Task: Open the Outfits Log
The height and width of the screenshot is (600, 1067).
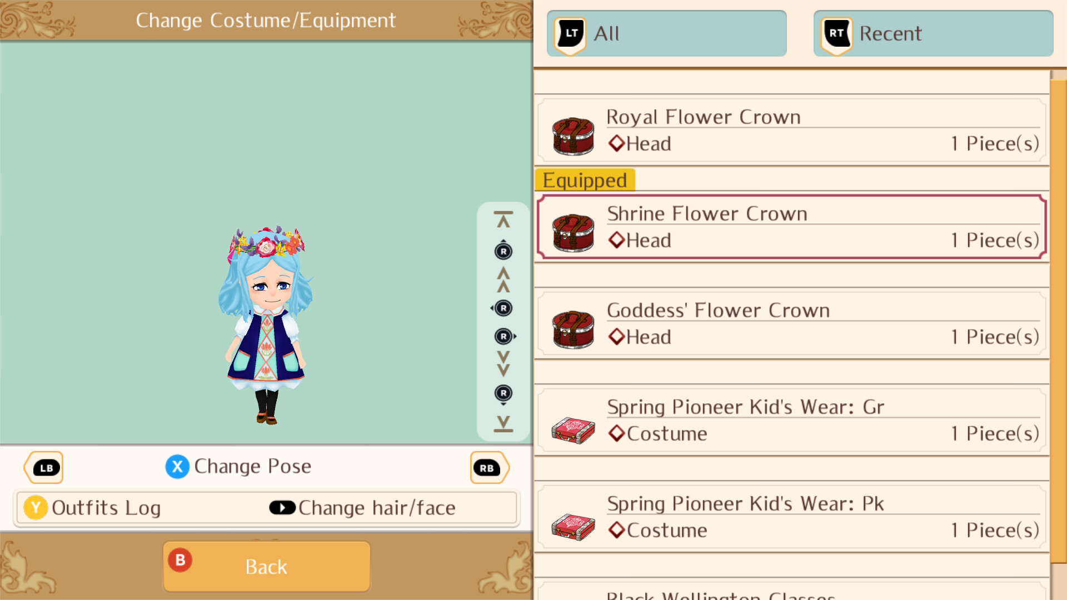Action: (93, 508)
